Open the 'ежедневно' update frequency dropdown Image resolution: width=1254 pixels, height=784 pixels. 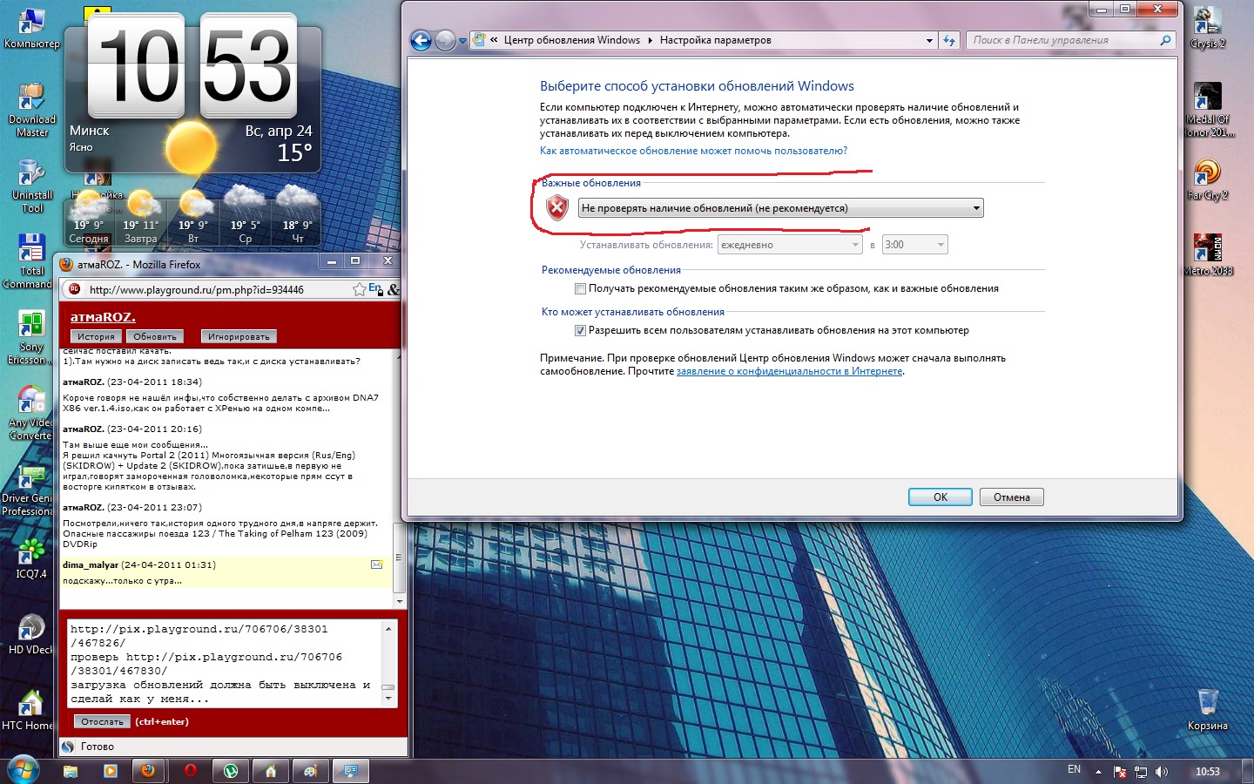click(x=790, y=245)
